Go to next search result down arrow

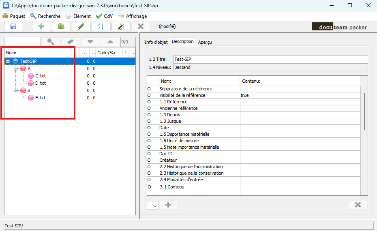(90, 42)
